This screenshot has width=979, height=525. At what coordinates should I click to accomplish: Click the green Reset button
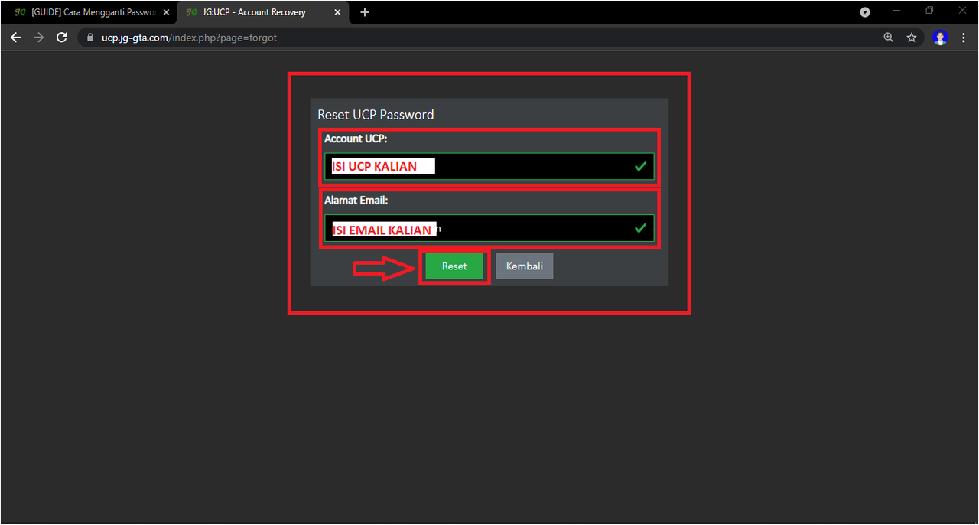[454, 266]
